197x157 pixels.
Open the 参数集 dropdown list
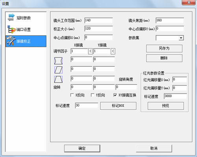click(181, 38)
